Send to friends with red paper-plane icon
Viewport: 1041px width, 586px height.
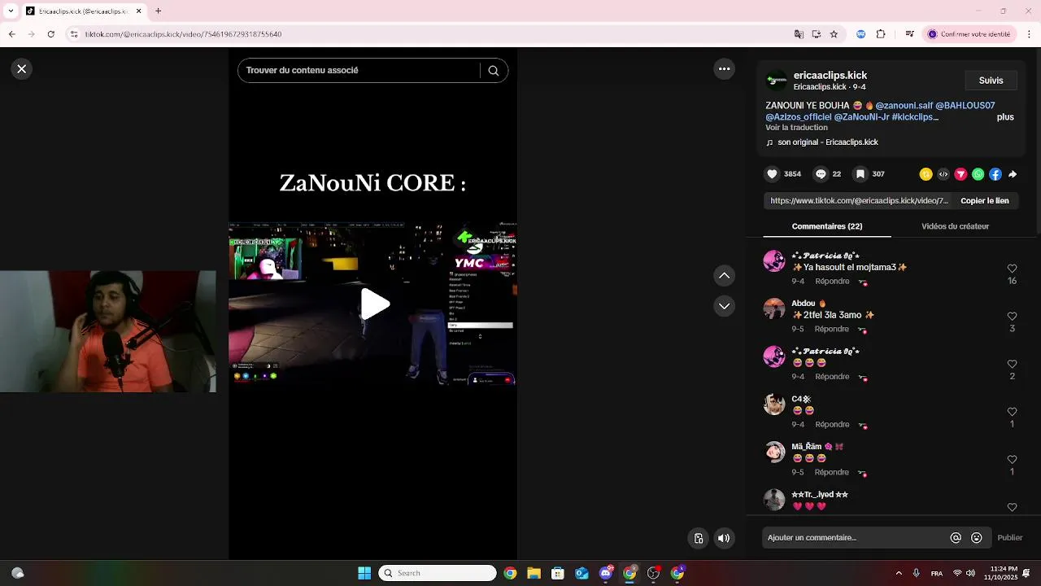960,174
